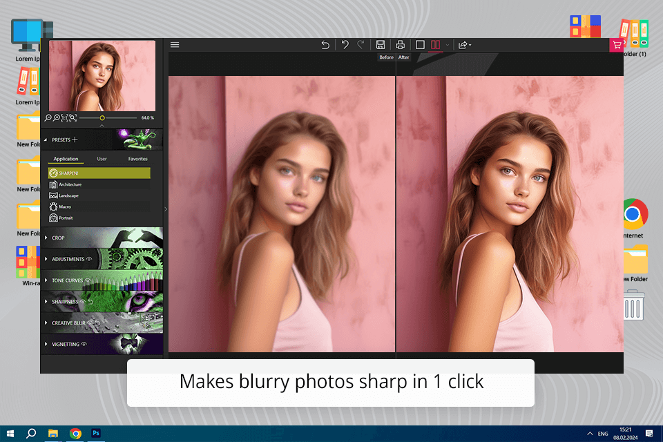Redo the last edit
The width and height of the screenshot is (663, 442).
pyautogui.click(x=361, y=45)
